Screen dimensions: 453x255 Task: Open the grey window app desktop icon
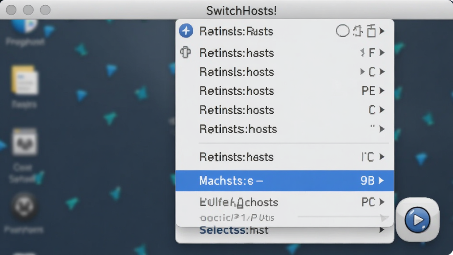[25, 142]
